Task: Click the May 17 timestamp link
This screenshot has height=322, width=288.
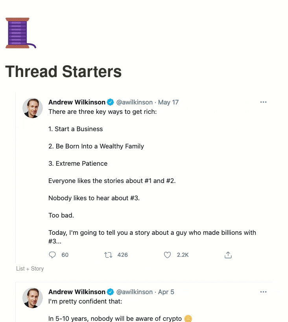Action: point(168,102)
